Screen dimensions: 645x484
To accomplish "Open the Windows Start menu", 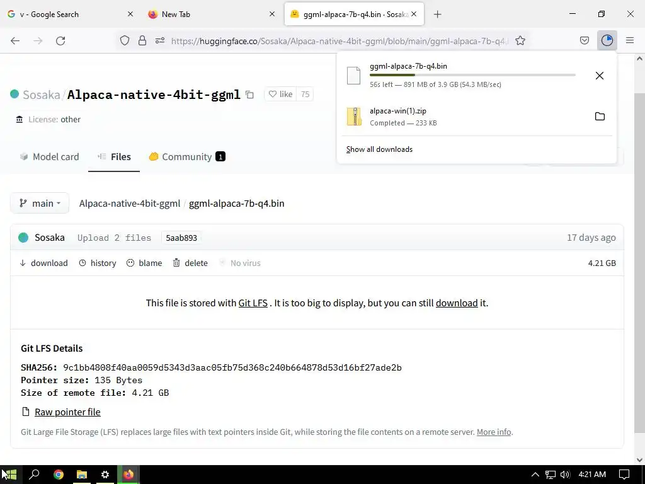I will point(10,475).
